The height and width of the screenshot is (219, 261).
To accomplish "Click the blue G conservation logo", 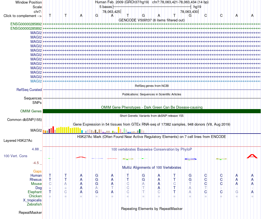I will point(190,159).
